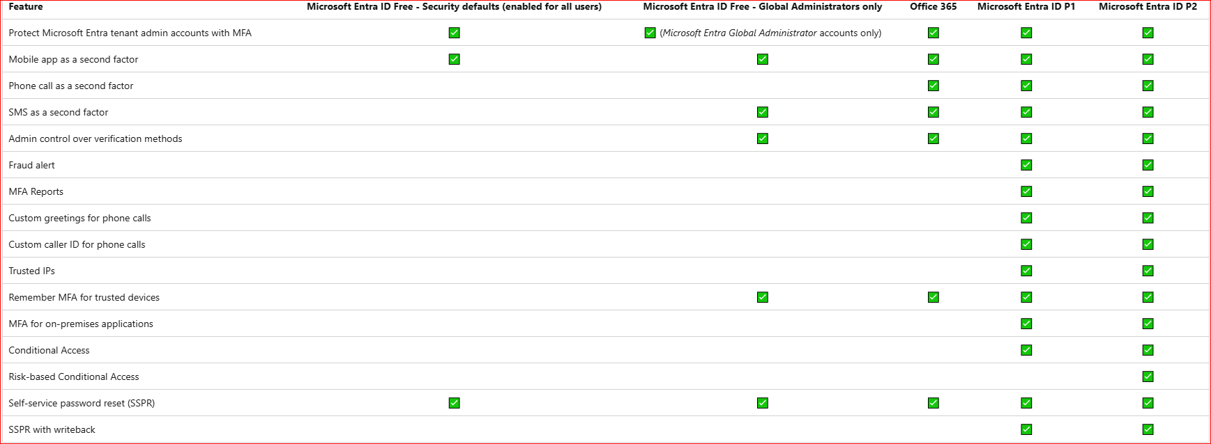Select the Trusted IPs feature label

pyautogui.click(x=31, y=271)
